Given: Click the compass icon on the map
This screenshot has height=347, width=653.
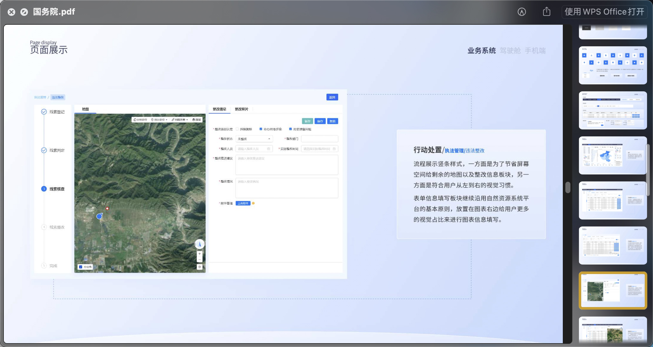Looking at the screenshot, I should tap(199, 244).
